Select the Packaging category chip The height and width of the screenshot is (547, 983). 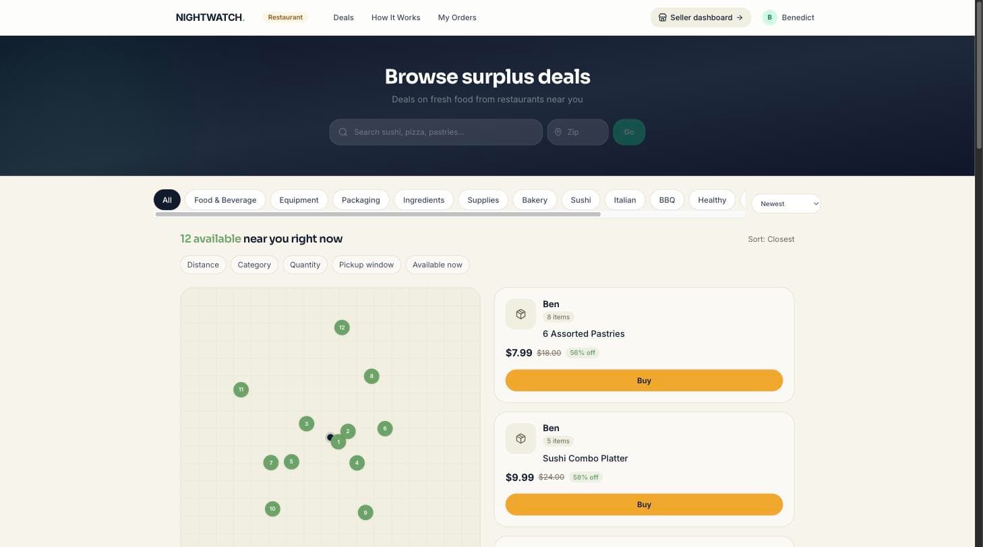tap(361, 200)
